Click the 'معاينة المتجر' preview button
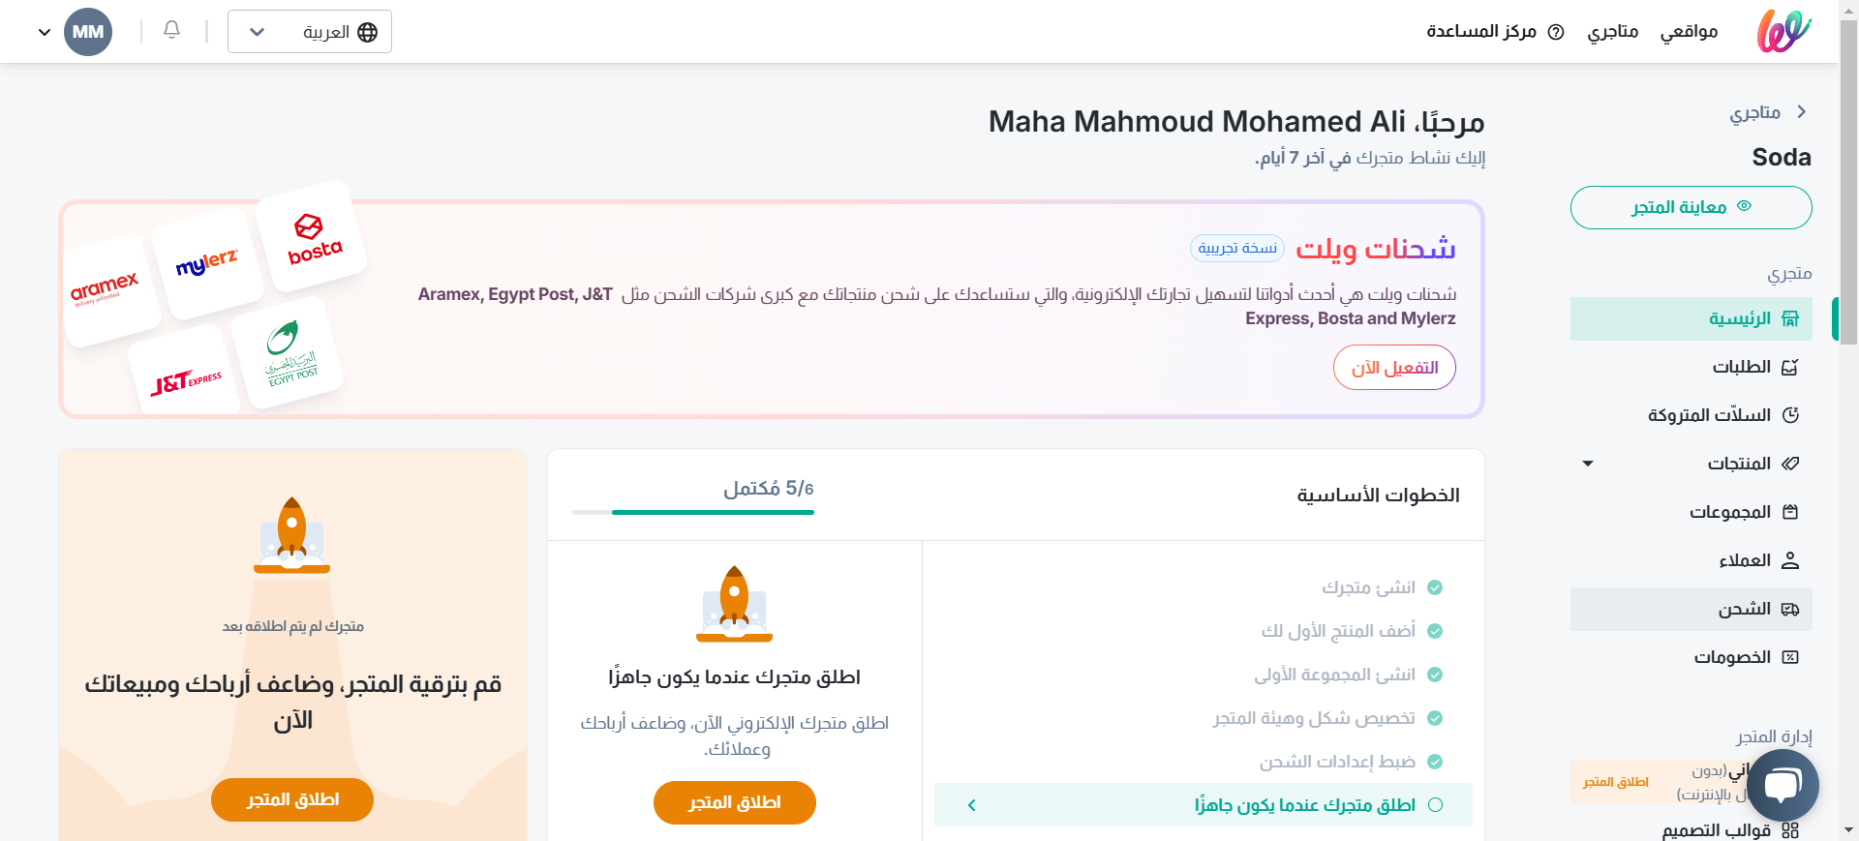 [x=1691, y=207]
